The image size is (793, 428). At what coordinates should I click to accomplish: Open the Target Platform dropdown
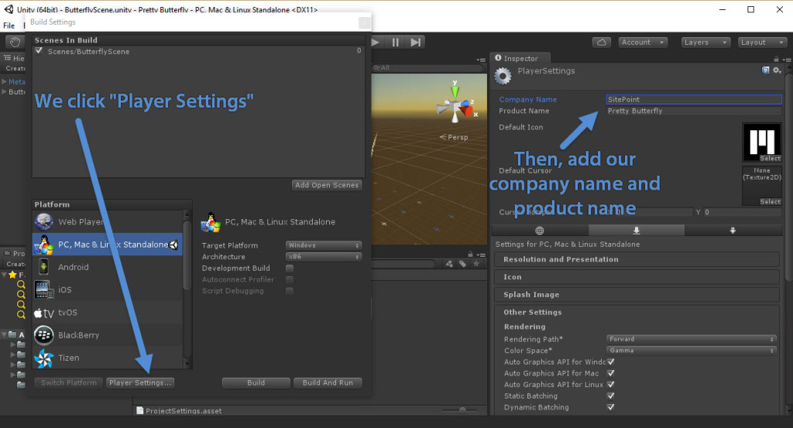[x=323, y=245]
